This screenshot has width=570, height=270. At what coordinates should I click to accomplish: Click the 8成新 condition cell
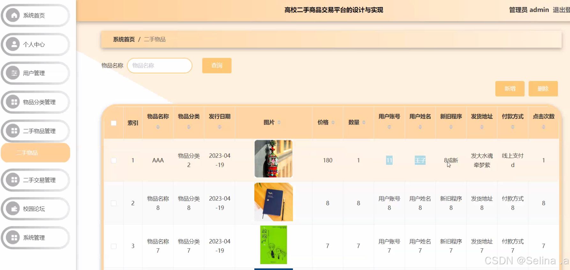451,160
